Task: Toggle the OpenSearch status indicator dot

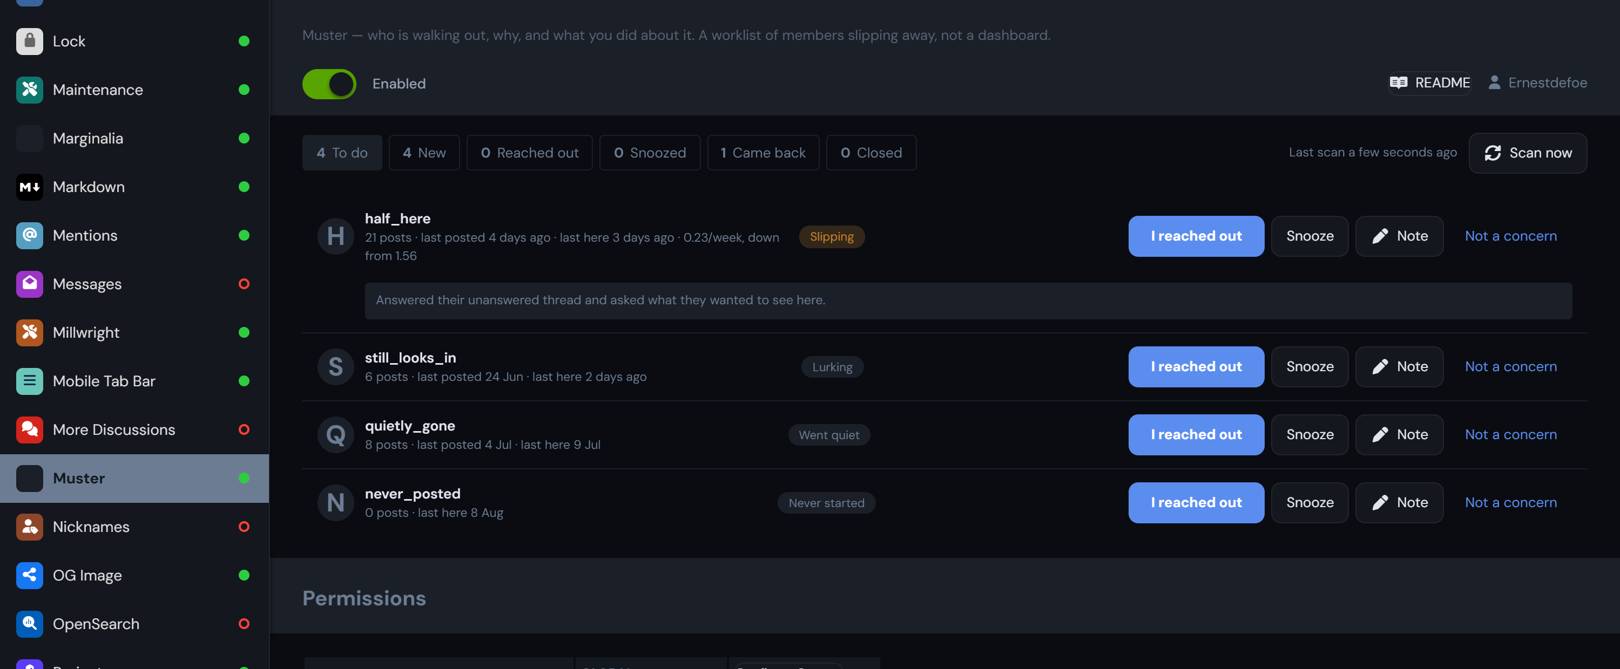Action: 244,624
